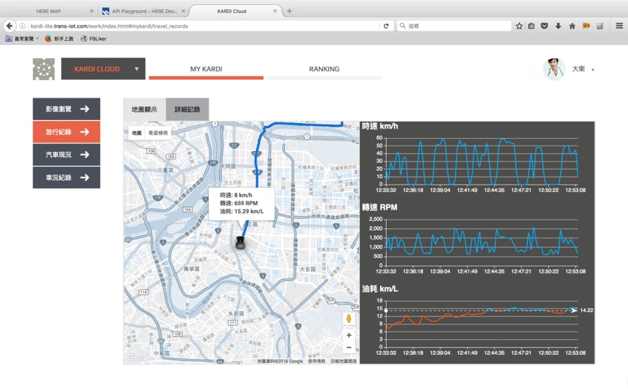Reload the page with the refresh icon
The image size is (628, 392).
pyautogui.click(x=386, y=26)
